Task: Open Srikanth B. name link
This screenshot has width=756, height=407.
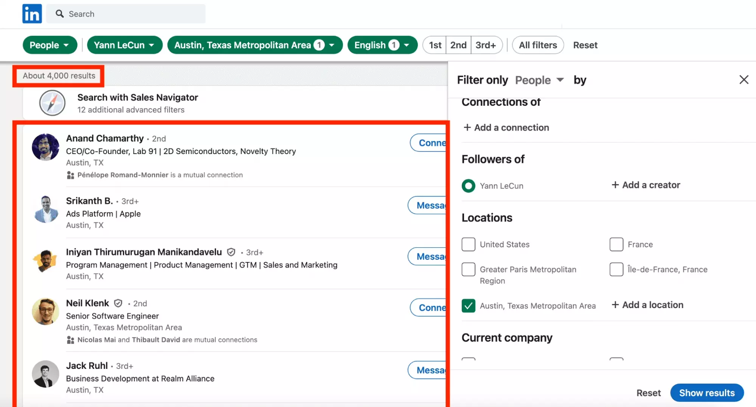Action: 89,201
